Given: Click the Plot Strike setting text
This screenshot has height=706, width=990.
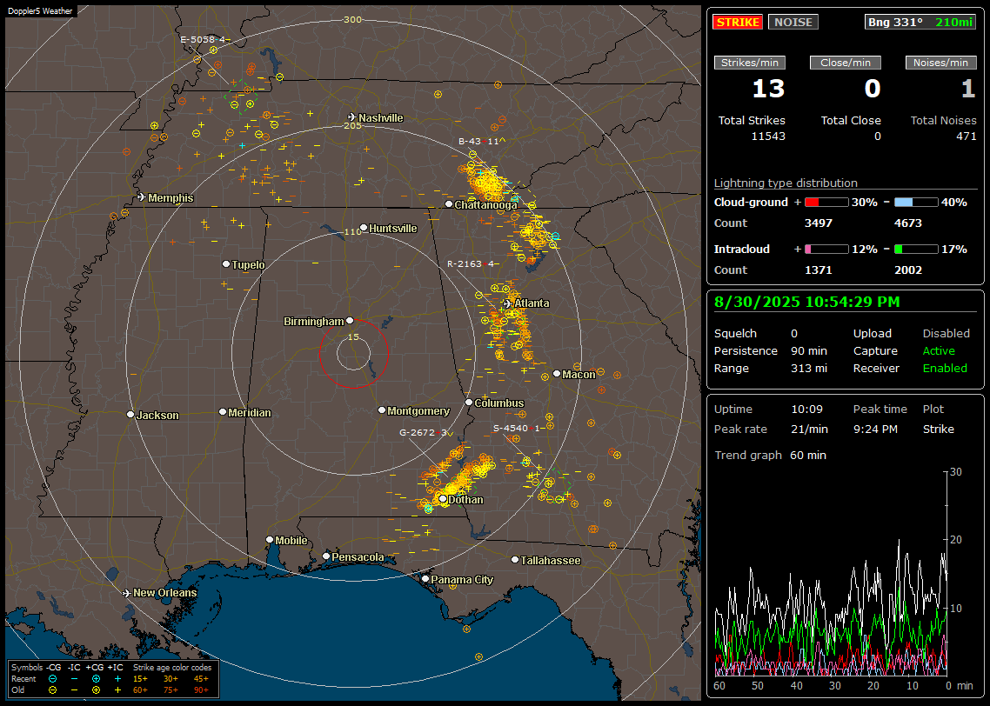Looking at the screenshot, I should tap(938, 429).
